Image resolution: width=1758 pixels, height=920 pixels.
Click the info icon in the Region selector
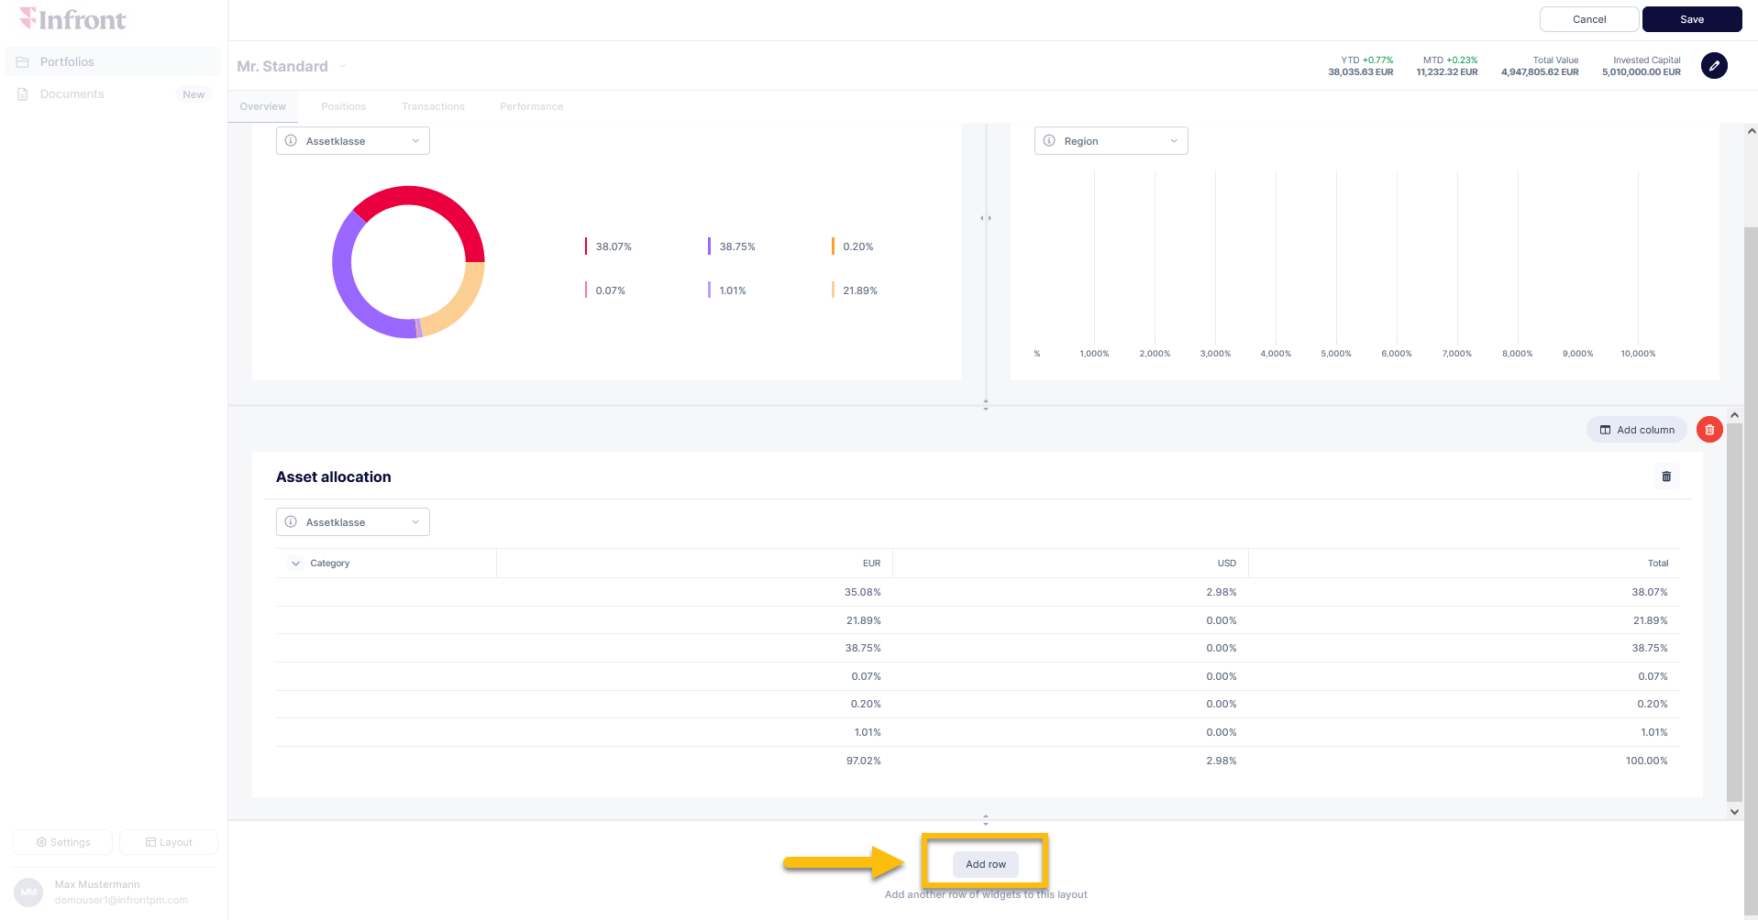(1049, 141)
